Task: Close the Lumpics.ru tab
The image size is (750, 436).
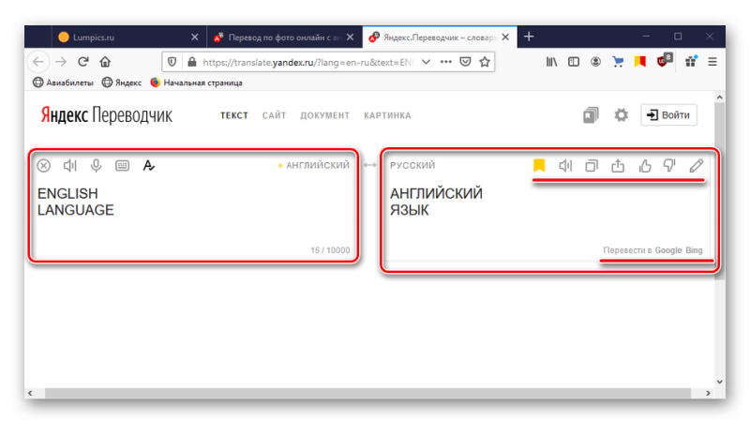Action: [195, 37]
